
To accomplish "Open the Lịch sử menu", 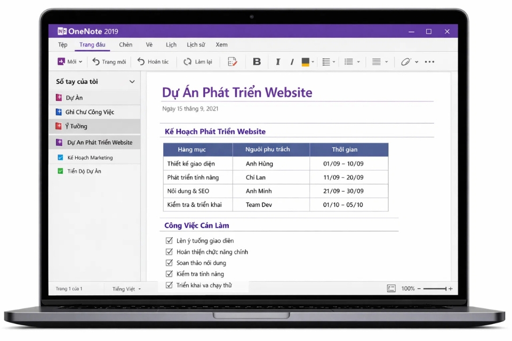I will click(x=196, y=45).
